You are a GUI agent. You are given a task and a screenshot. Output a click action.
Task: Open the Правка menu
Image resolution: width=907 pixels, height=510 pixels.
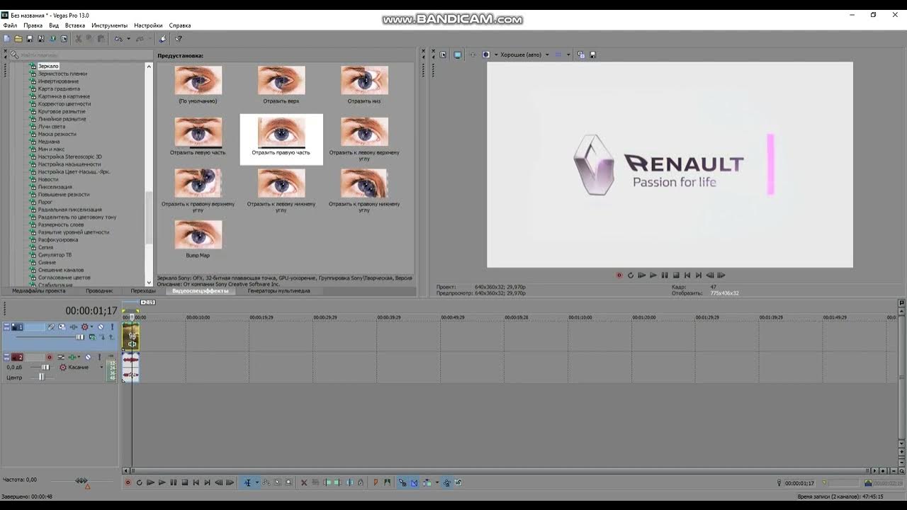click(33, 25)
